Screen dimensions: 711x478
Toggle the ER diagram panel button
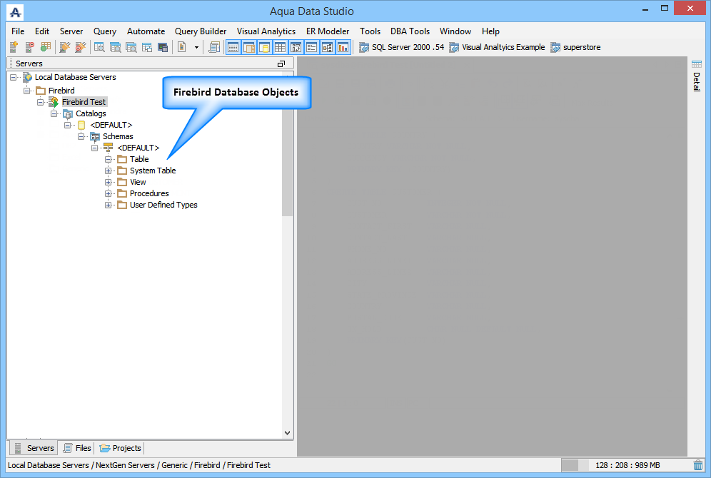point(328,47)
